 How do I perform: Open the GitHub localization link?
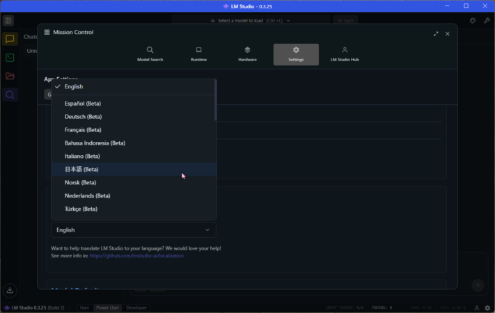coord(136,256)
